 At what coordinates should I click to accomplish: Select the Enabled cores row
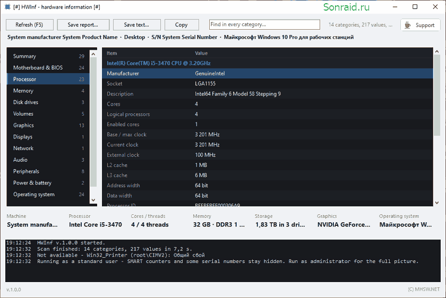pos(268,125)
